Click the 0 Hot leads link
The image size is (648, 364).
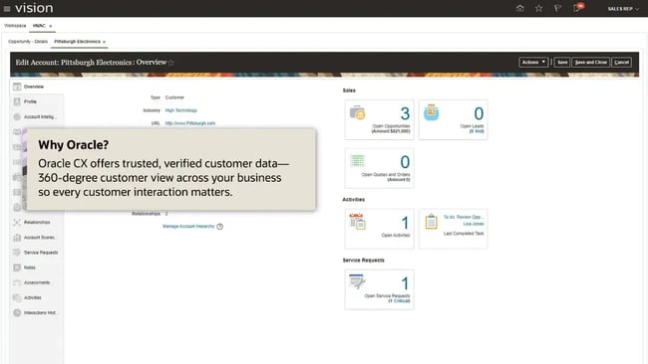pyautogui.click(x=477, y=131)
